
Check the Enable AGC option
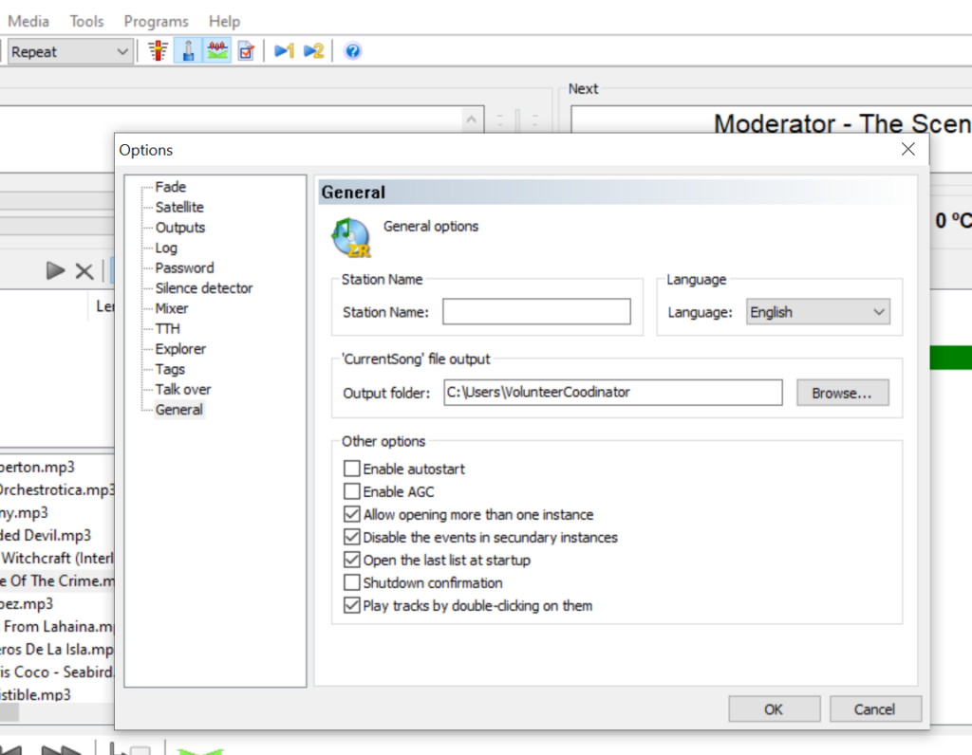tap(352, 491)
